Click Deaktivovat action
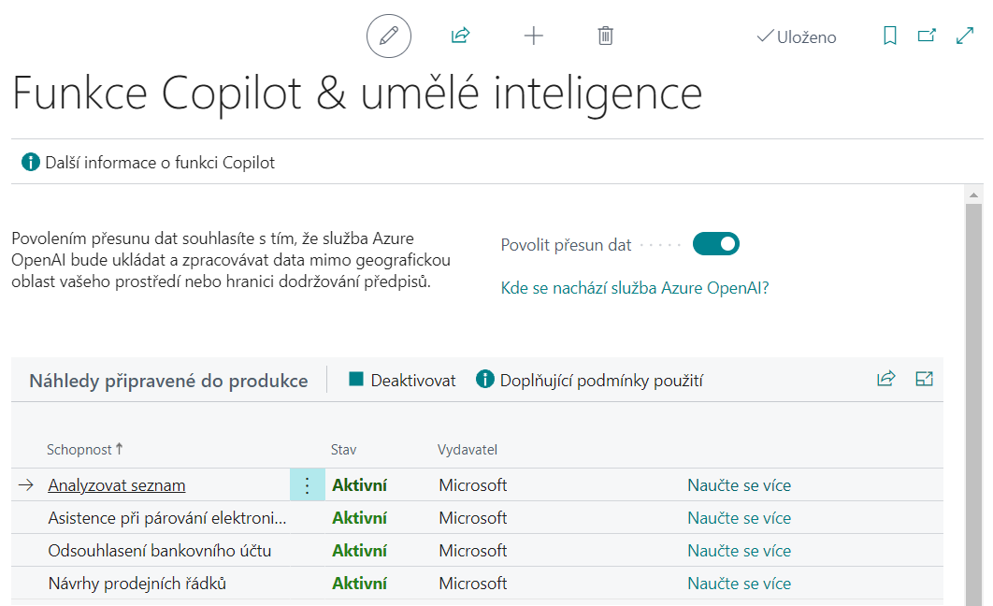The width and height of the screenshot is (993, 606). click(402, 380)
